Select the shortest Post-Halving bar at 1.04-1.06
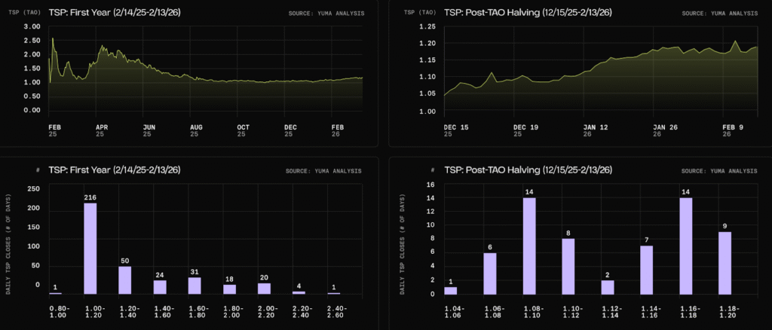This screenshot has width=772, height=330. click(451, 290)
